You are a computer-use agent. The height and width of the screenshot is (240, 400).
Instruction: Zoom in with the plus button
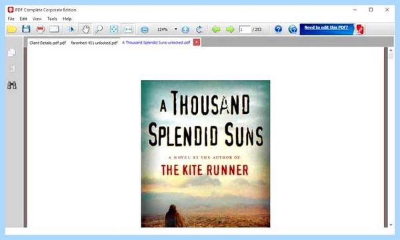point(185,29)
